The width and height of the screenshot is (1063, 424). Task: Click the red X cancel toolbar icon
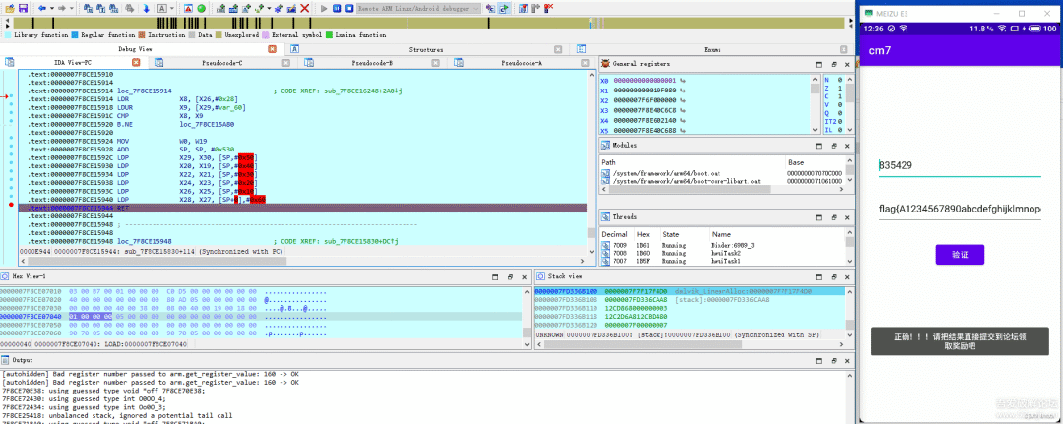point(304,8)
